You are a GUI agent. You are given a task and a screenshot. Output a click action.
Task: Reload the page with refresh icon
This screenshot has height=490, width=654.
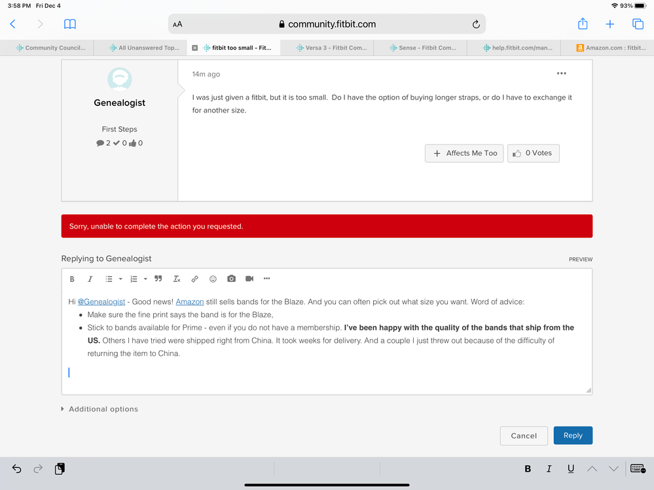point(476,24)
